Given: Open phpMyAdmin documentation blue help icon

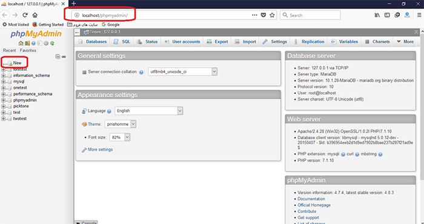Looking at the screenshot, I should 33,43.
